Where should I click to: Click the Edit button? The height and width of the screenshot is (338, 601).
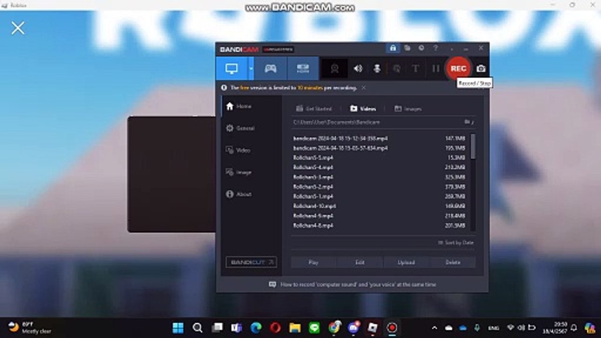pyautogui.click(x=360, y=262)
